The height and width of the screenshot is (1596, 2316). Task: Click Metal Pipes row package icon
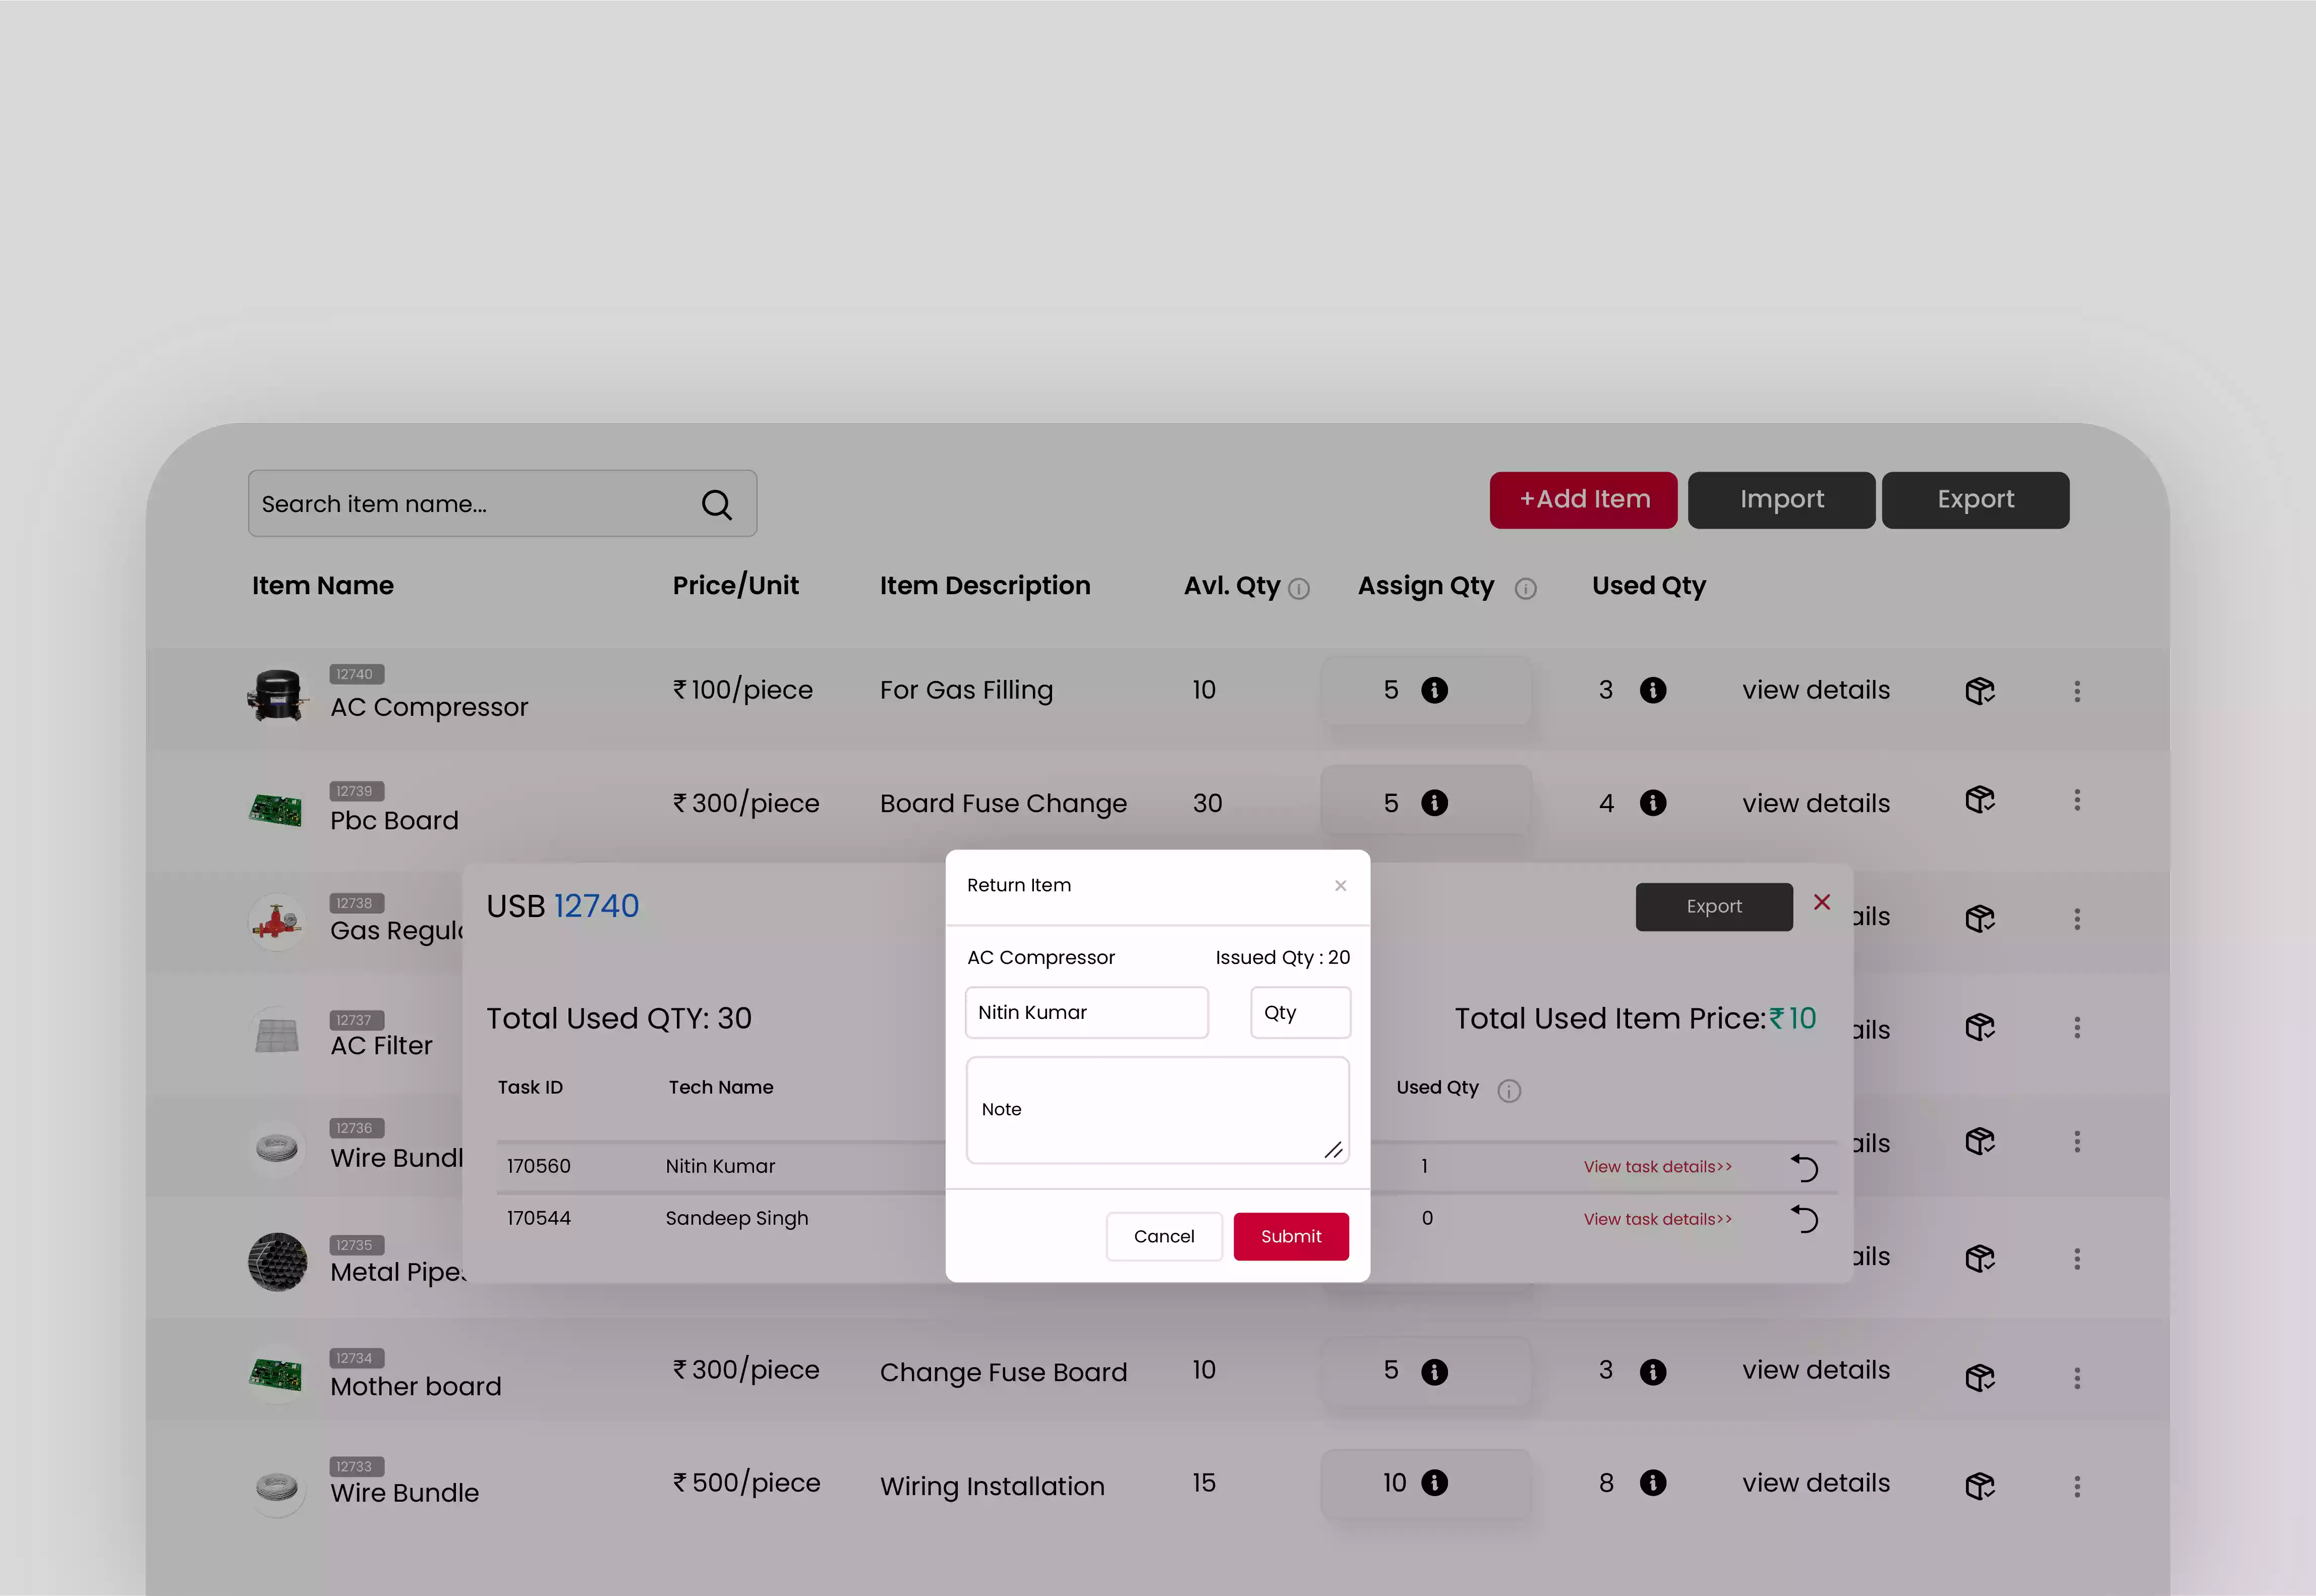pyautogui.click(x=1980, y=1258)
